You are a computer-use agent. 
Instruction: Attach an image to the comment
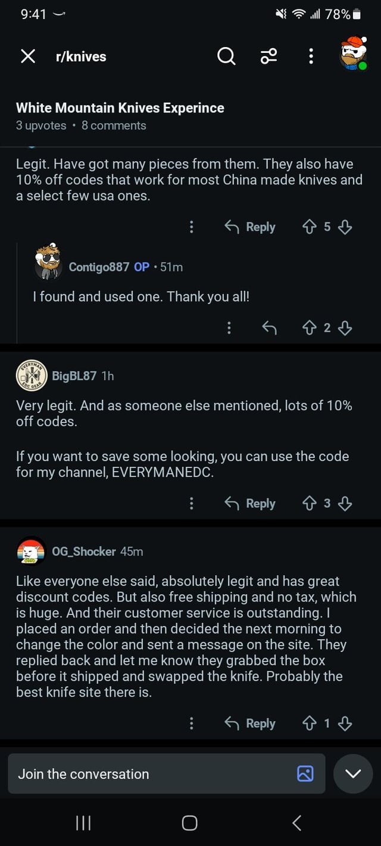(305, 773)
